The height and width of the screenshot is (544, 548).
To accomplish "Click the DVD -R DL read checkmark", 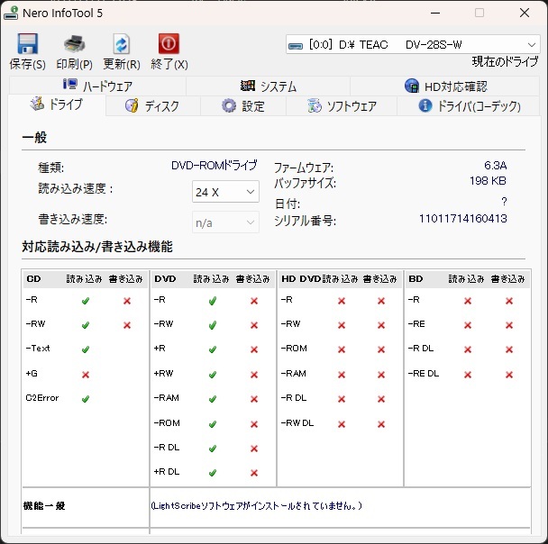I will coord(213,448).
